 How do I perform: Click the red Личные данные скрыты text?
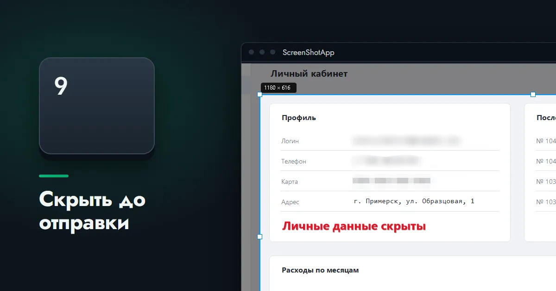(x=354, y=226)
